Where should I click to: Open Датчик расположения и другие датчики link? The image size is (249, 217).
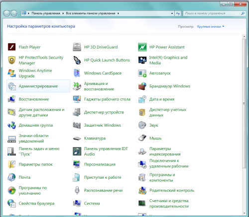click(x=41, y=112)
